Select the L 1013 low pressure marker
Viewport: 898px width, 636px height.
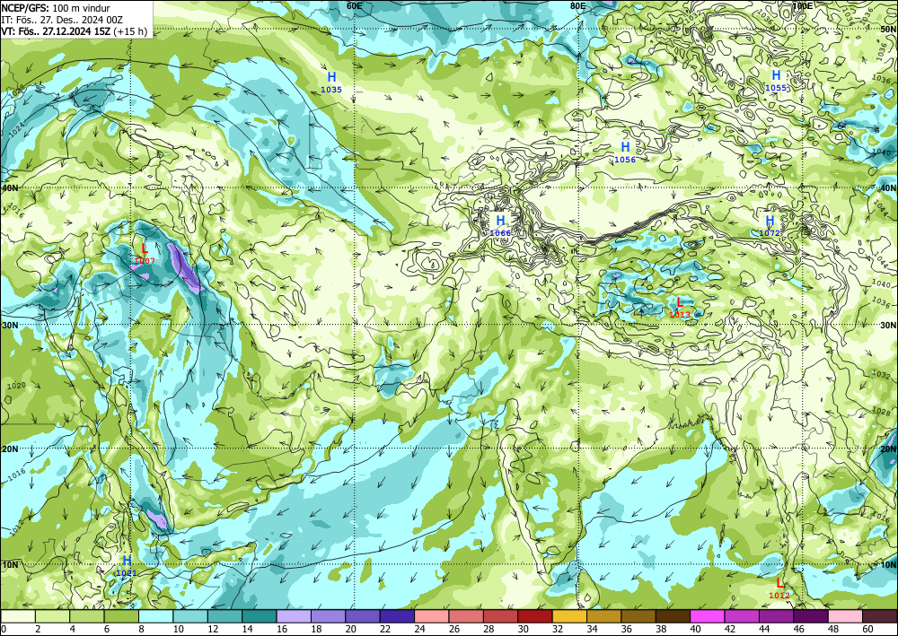tap(680, 307)
